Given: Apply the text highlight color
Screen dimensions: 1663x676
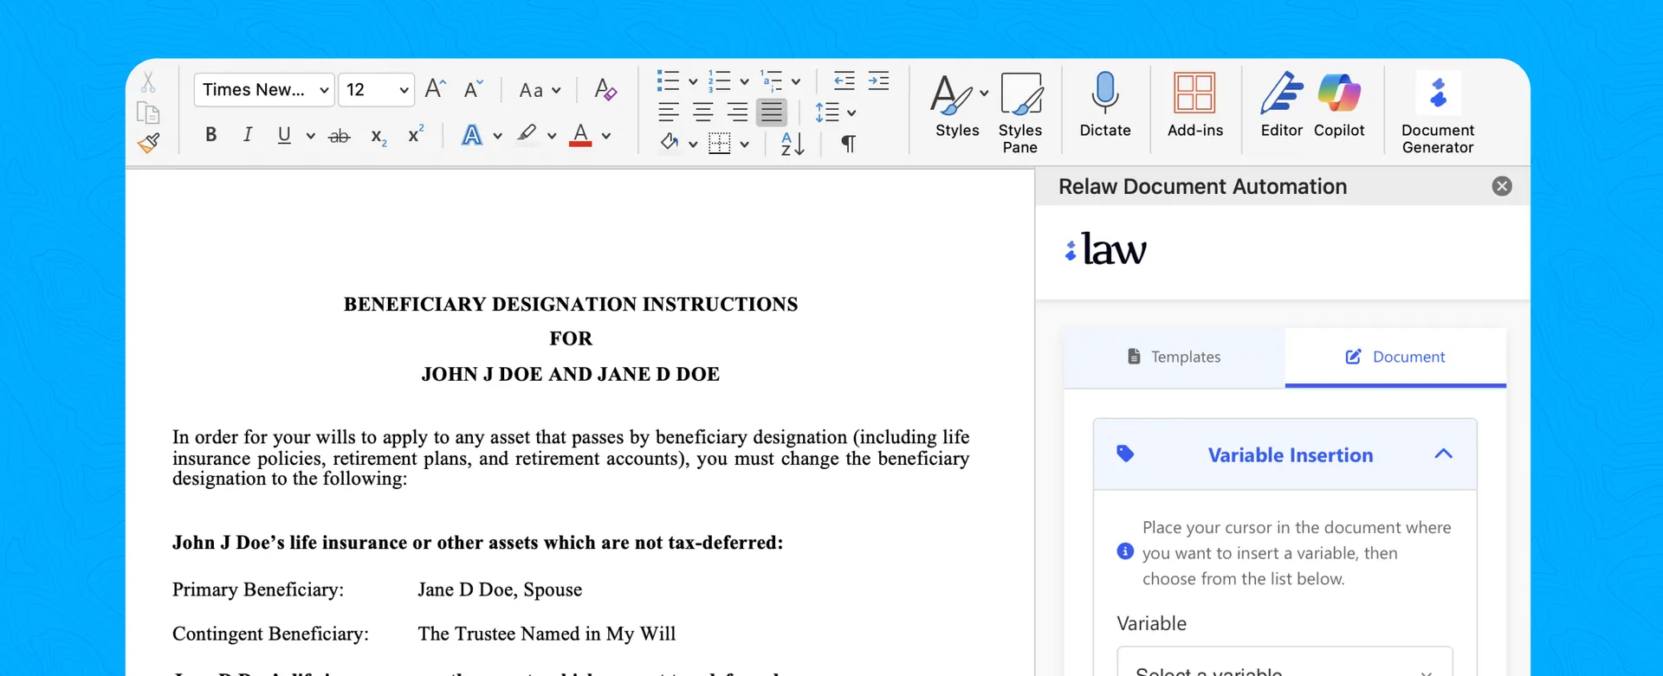Looking at the screenshot, I should (527, 135).
